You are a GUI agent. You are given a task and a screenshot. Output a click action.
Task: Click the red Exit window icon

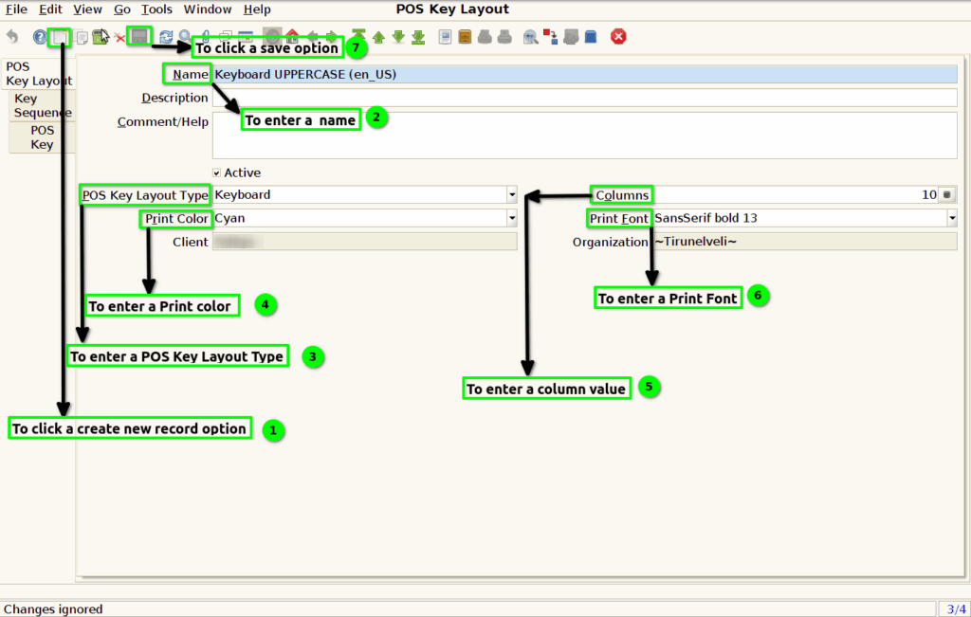618,37
